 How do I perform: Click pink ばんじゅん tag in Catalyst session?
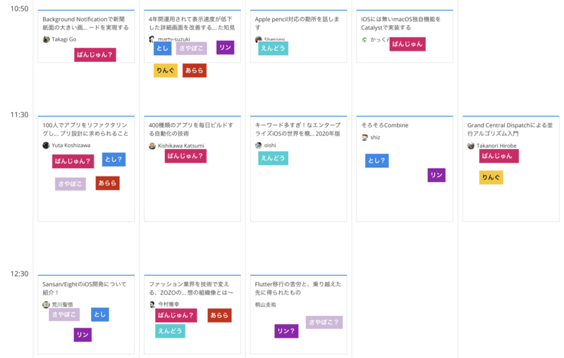407,44
